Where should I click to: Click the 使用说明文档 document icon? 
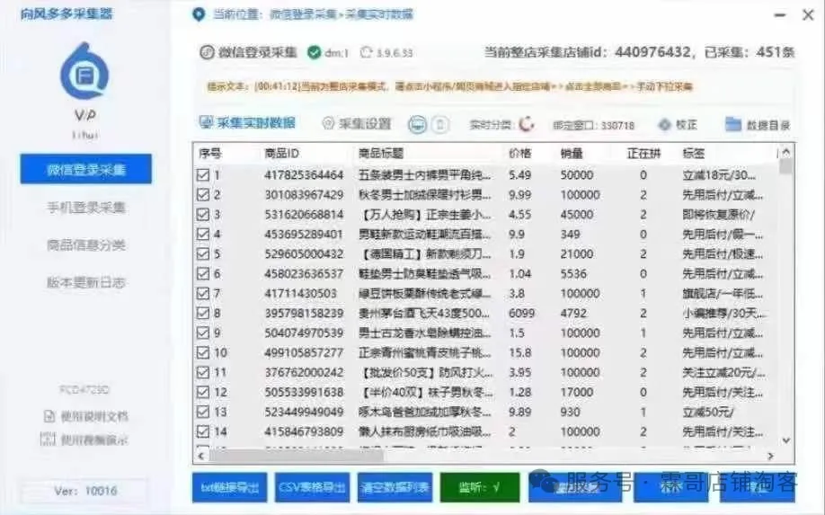49,416
